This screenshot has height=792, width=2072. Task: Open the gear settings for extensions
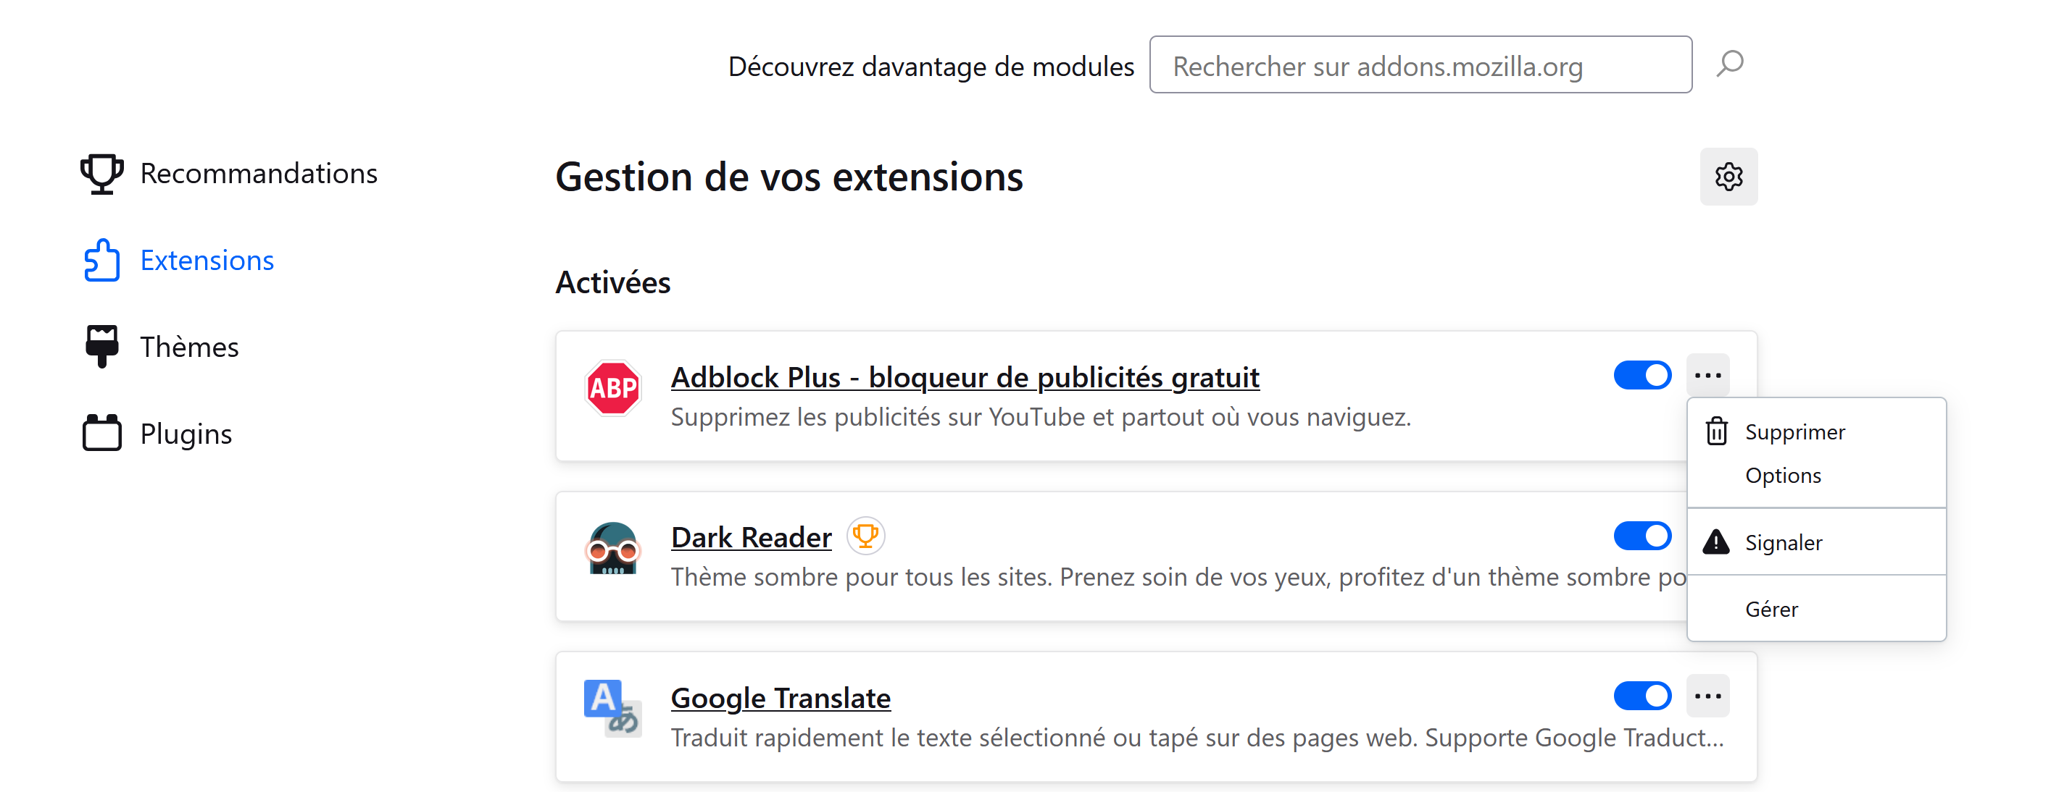[x=1728, y=177]
